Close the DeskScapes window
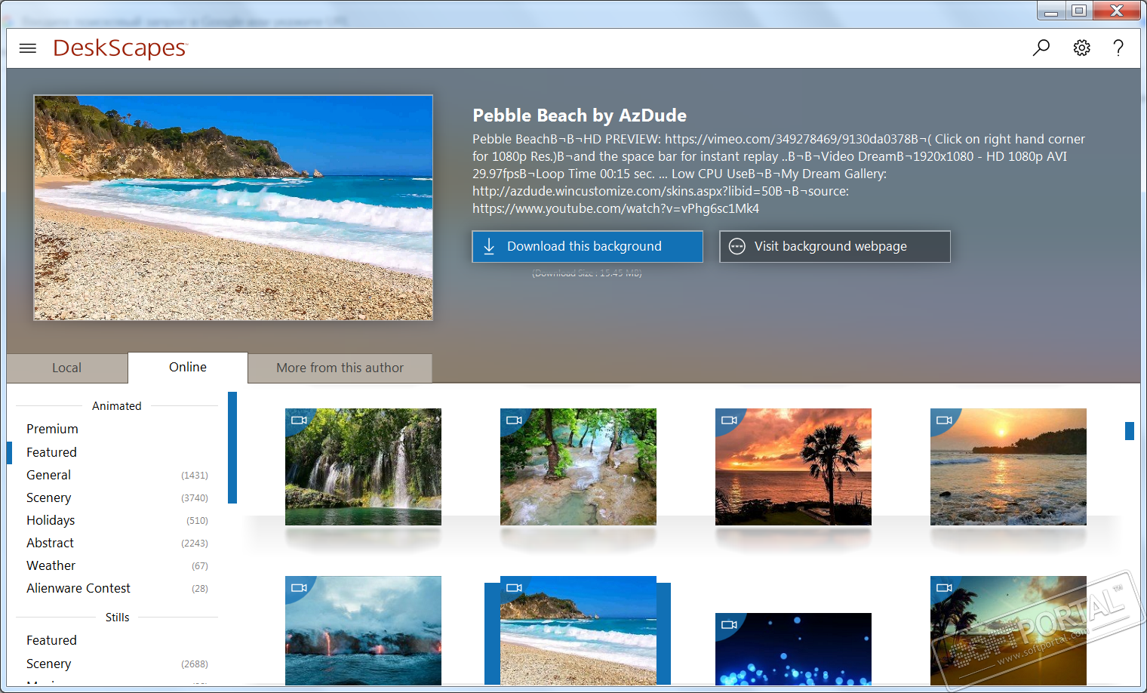Image resolution: width=1147 pixels, height=693 pixels. pyautogui.click(x=1117, y=11)
